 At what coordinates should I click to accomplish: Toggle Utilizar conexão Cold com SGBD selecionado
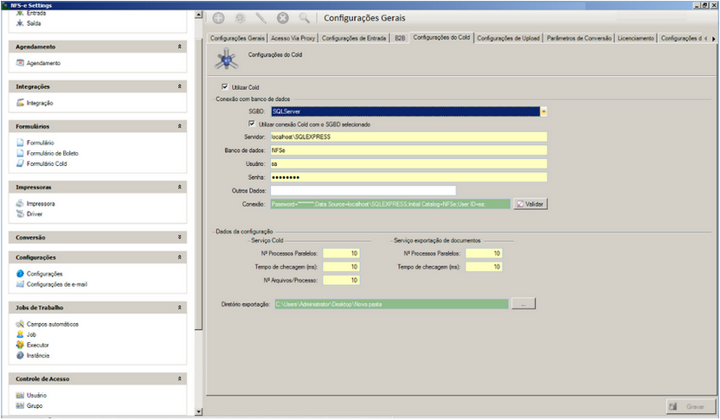pos(252,124)
